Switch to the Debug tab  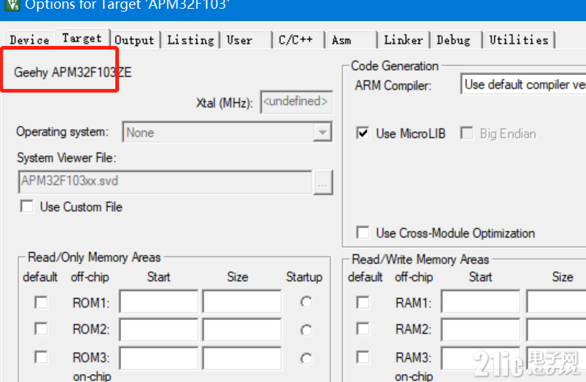[456, 39]
